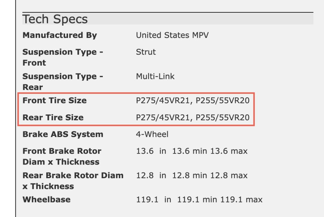Click the United States MPV value
324x217 pixels.
[172, 35]
